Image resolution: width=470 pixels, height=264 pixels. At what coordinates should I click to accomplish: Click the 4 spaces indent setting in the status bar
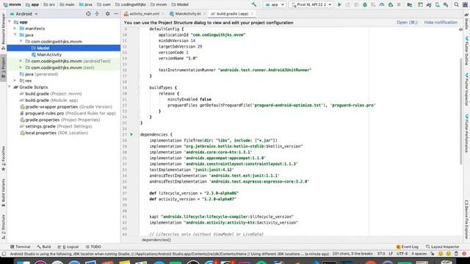click(419, 254)
